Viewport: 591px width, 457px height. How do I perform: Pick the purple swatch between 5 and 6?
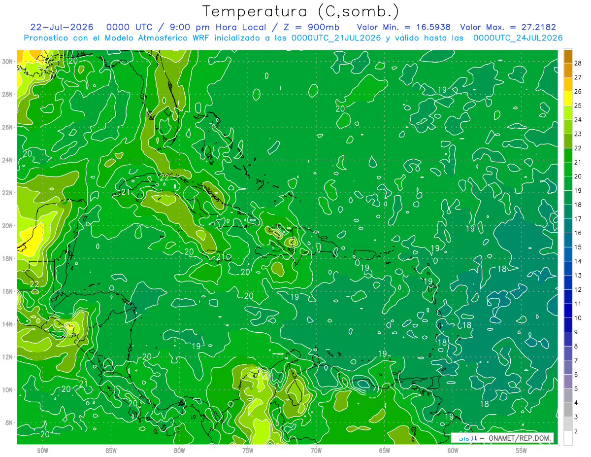click(568, 382)
